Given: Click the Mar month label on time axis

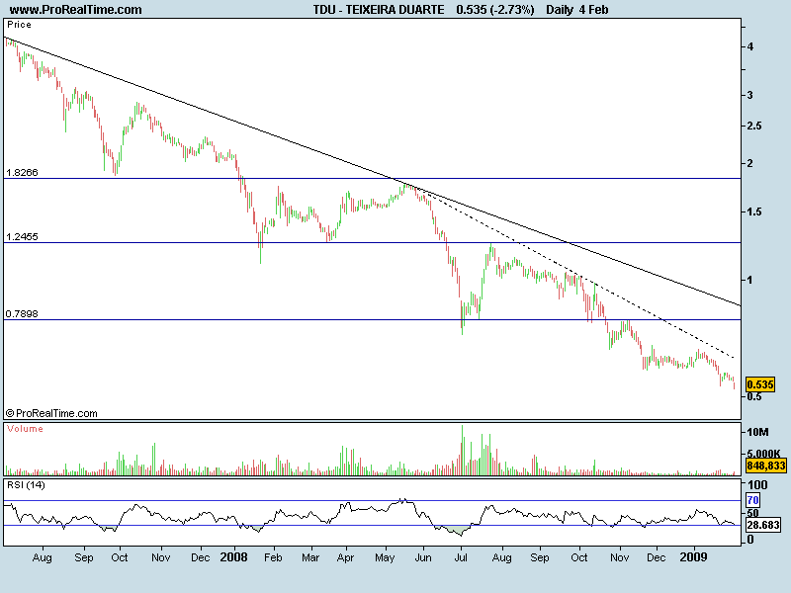Looking at the screenshot, I should (310, 557).
